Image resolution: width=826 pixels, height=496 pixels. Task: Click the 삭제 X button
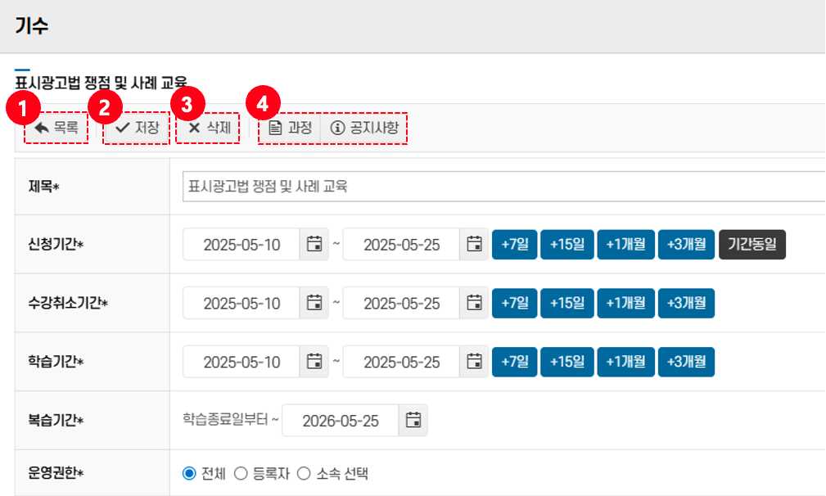pyautogui.click(x=209, y=128)
